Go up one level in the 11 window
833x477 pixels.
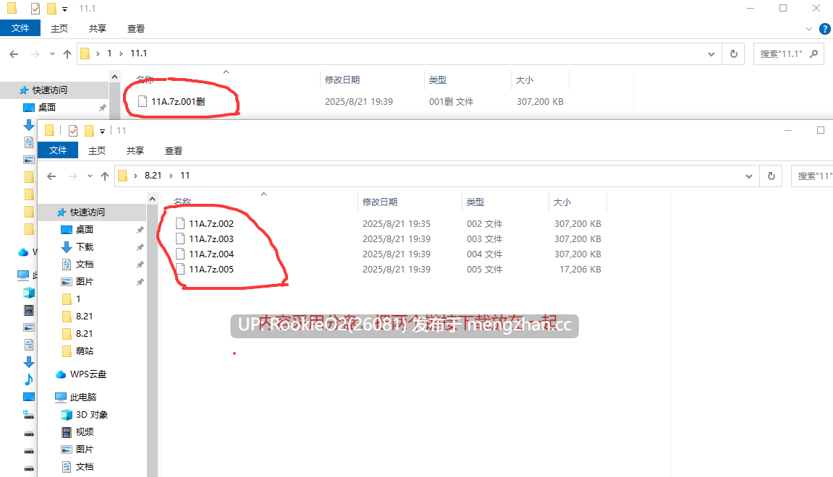click(x=105, y=176)
